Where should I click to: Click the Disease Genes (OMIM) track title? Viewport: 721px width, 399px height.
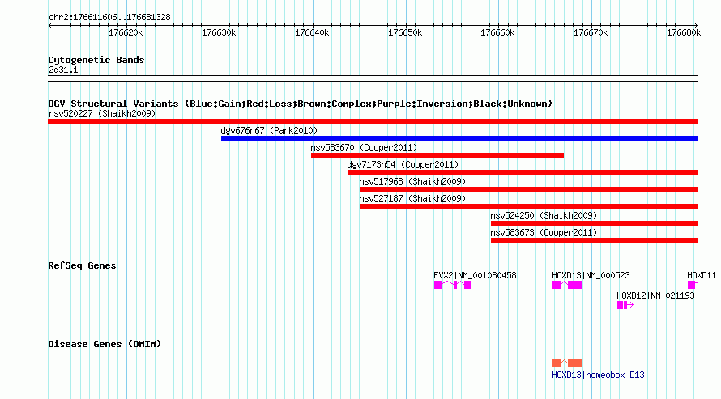pos(105,344)
